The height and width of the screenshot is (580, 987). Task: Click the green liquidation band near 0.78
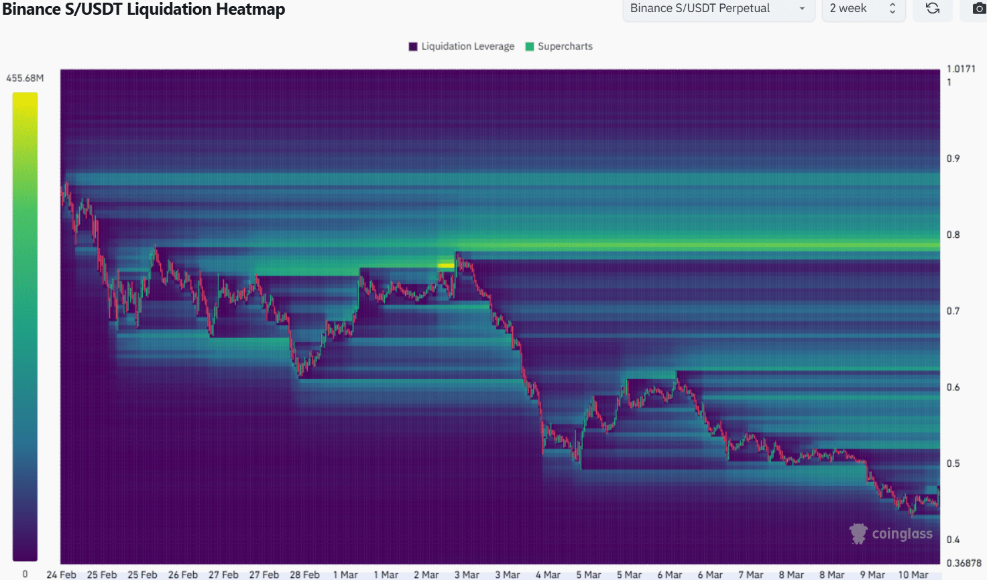(697, 246)
